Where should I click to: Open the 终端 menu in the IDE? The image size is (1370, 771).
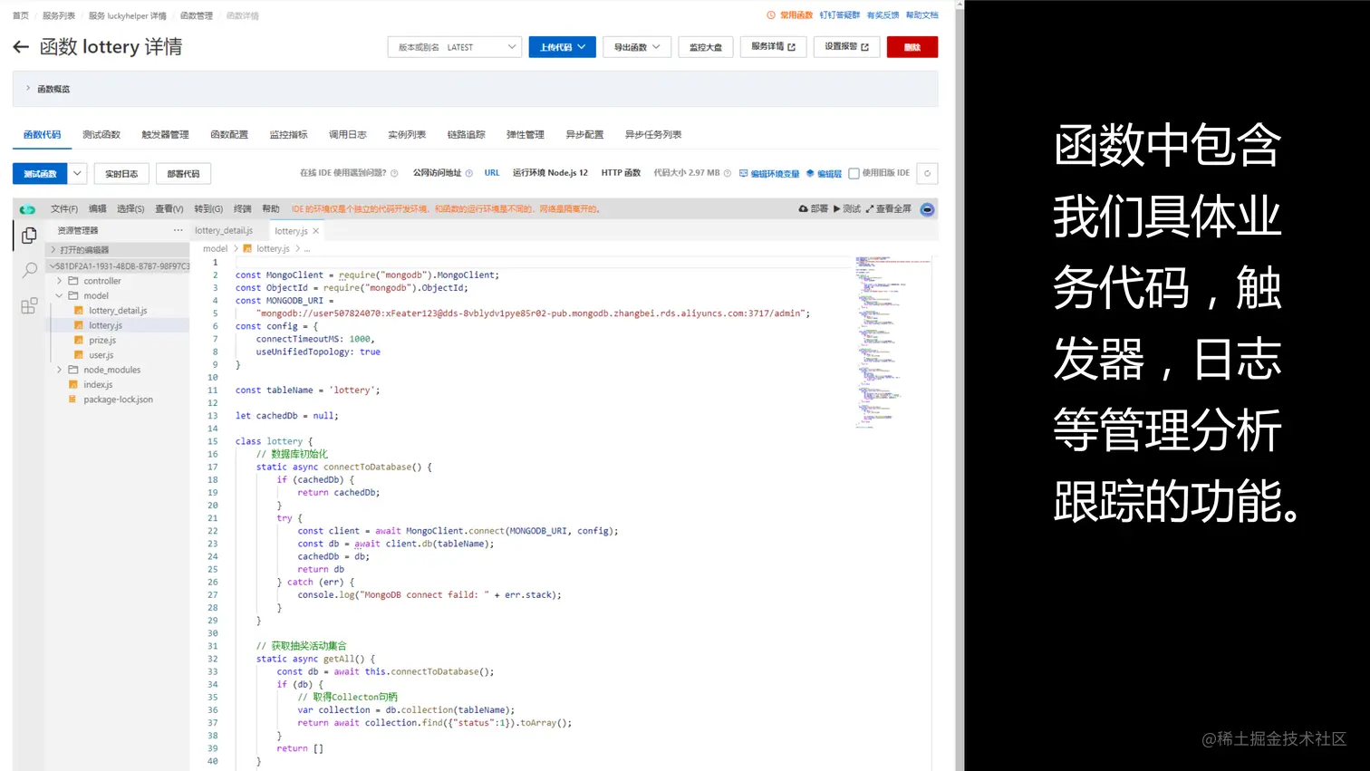coord(240,208)
